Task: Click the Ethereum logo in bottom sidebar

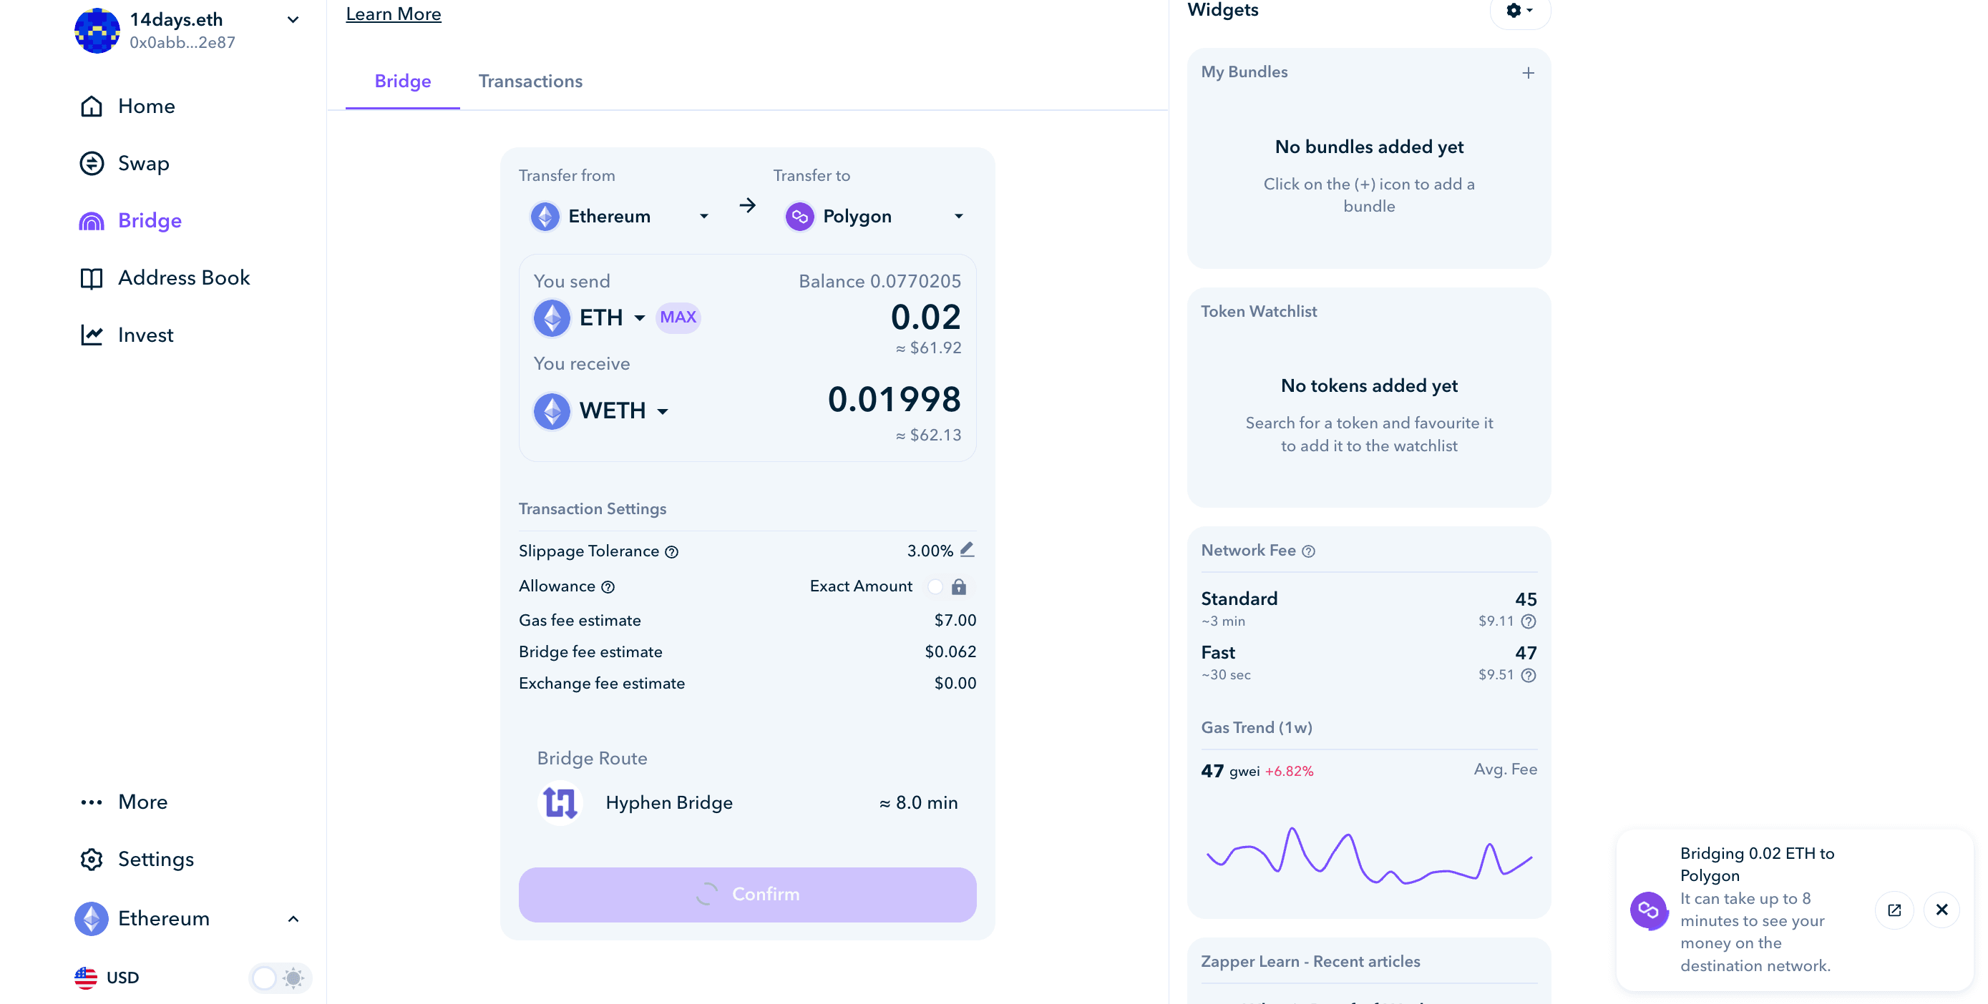Action: tap(92, 918)
